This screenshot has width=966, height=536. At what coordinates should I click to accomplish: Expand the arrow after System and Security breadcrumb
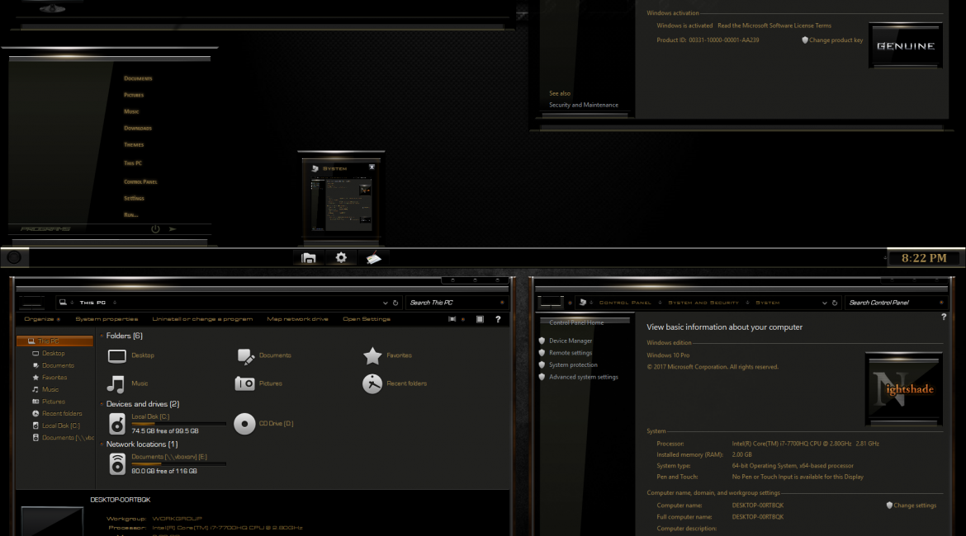(747, 303)
